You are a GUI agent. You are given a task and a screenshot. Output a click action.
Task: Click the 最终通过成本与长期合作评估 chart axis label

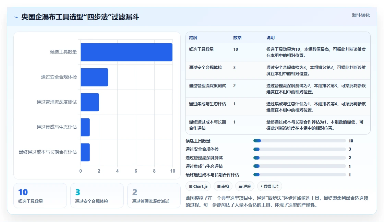tap(48, 152)
